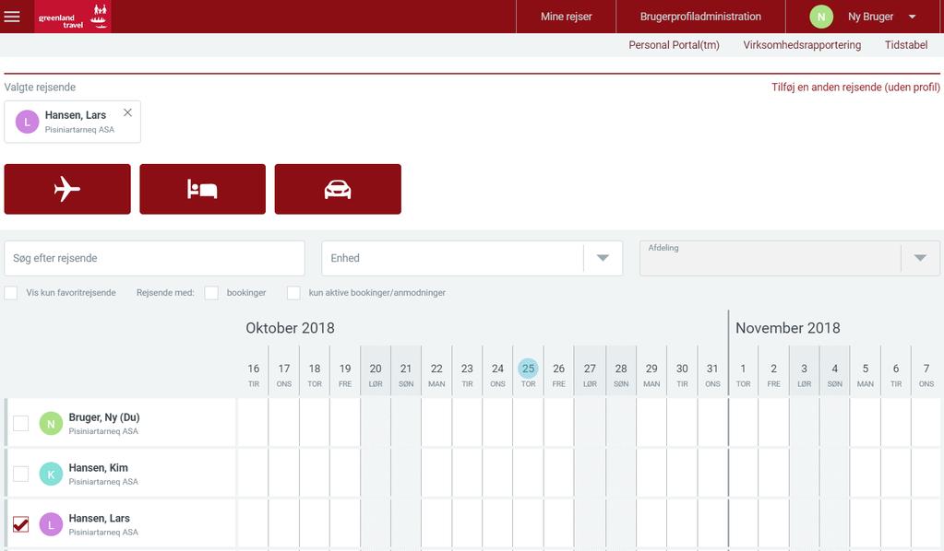Open the Ny Bruger user menu arrow
This screenshot has width=944, height=551.
coord(912,17)
